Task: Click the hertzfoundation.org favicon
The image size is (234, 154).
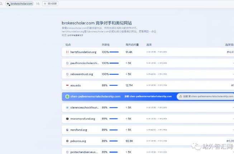Action: pos(67,52)
